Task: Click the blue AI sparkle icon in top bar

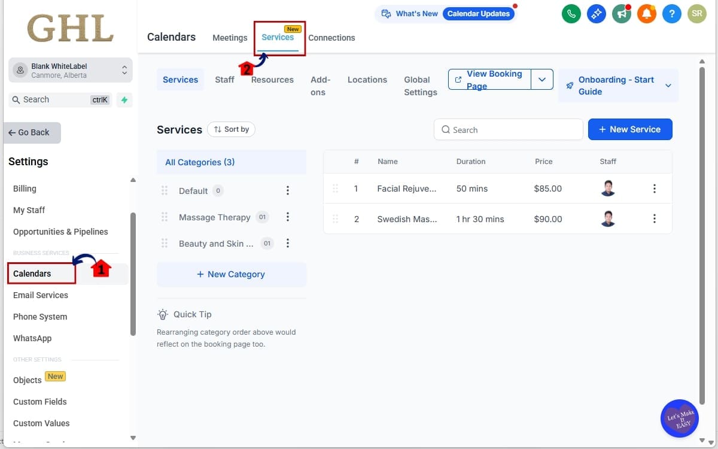Action: [597, 13]
